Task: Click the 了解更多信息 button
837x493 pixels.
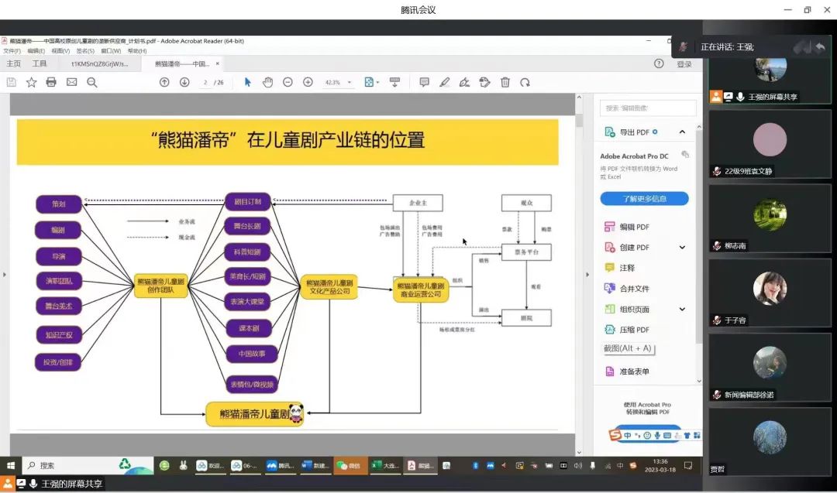Action: pos(644,199)
